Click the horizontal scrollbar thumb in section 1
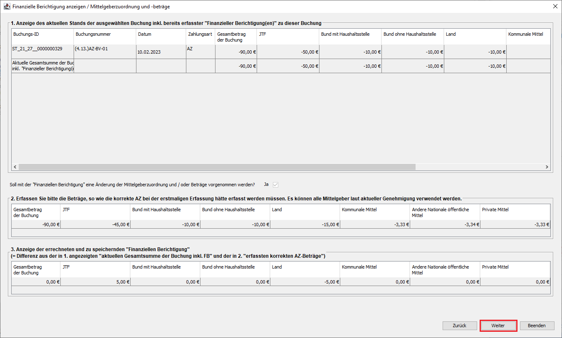562x338 pixels. point(217,167)
